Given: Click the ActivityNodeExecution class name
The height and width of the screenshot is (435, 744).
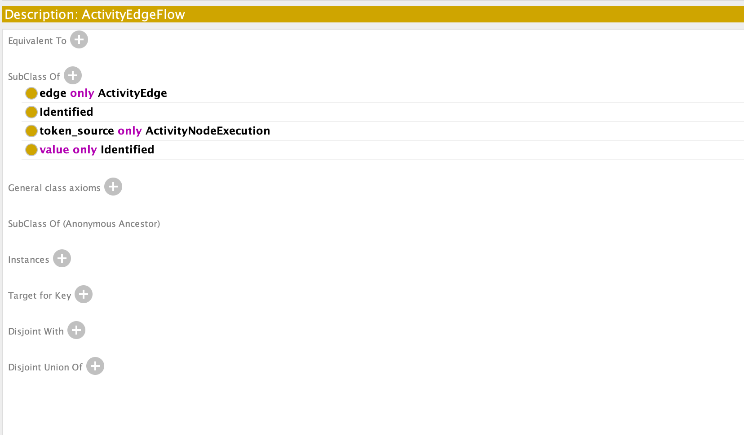Looking at the screenshot, I should [208, 130].
